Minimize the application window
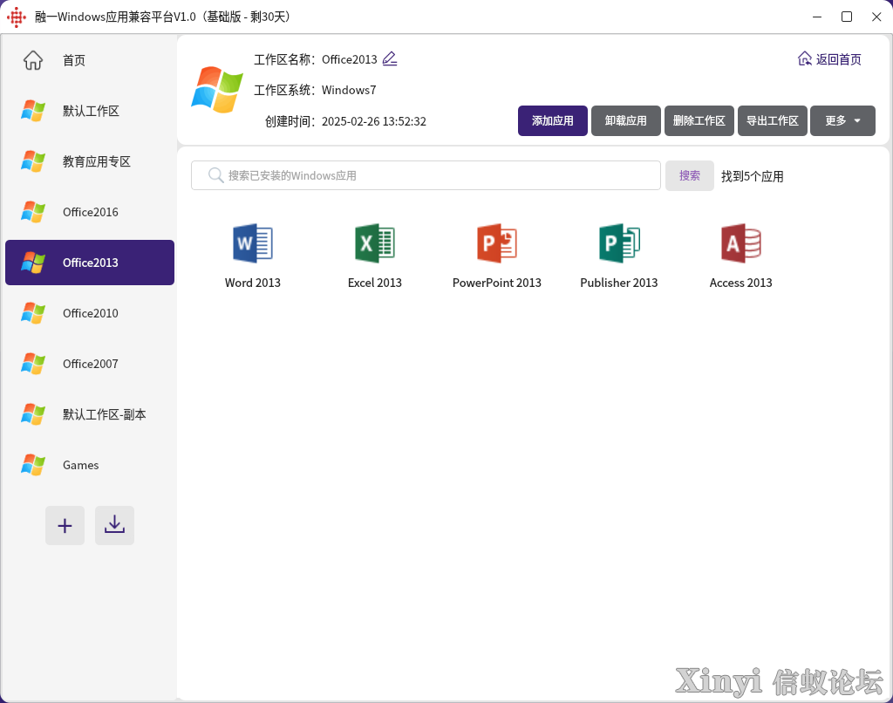The width and height of the screenshot is (893, 703). click(x=817, y=17)
